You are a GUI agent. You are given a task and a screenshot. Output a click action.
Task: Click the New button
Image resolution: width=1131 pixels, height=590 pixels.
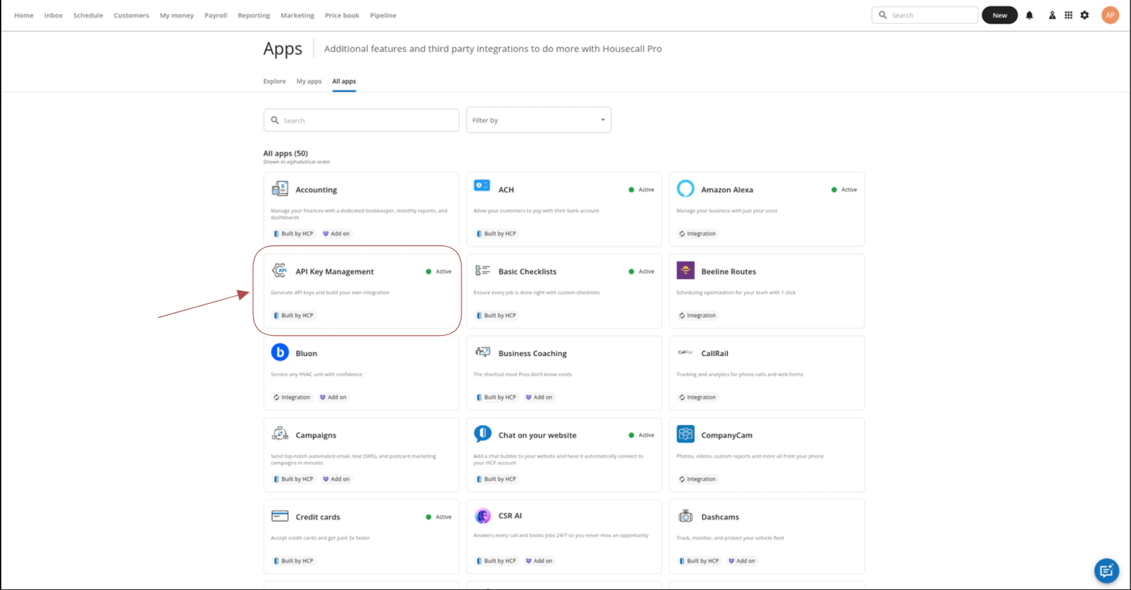click(999, 15)
